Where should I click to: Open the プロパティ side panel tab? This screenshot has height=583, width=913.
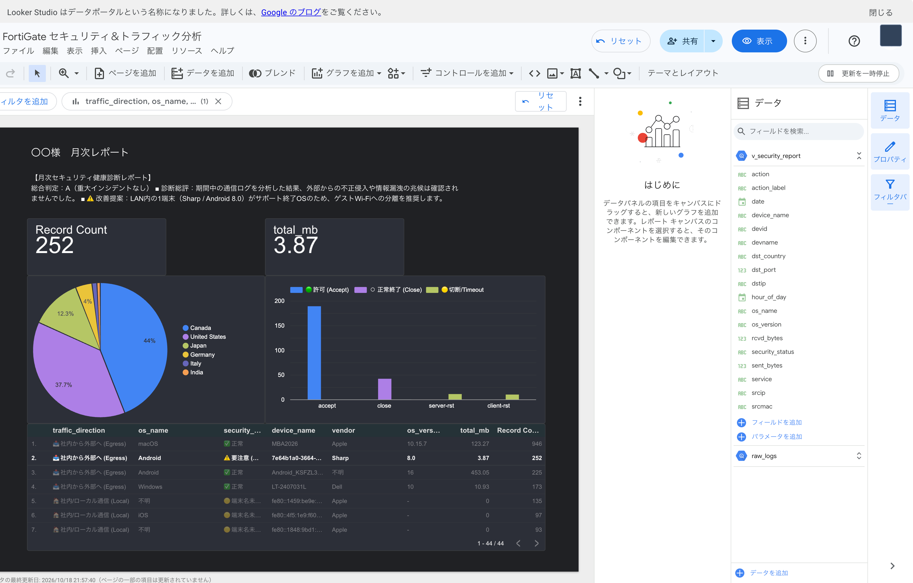click(889, 151)
